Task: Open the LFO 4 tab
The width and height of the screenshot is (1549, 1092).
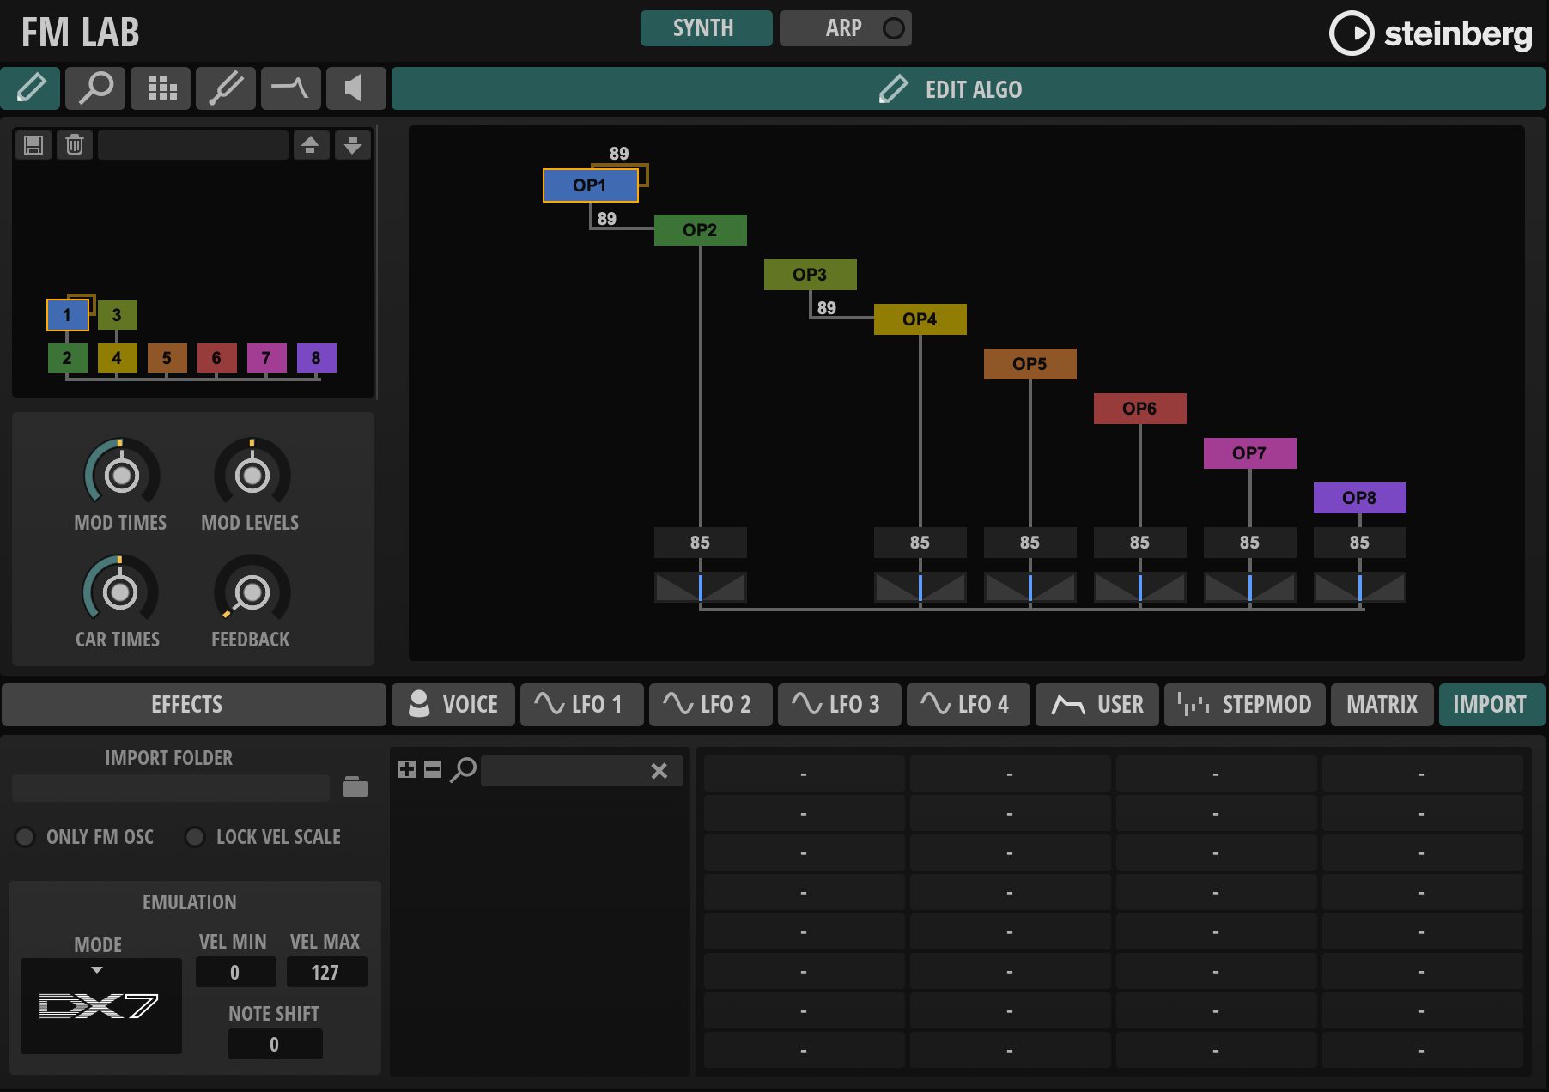Action: click(x=968, y=705)
